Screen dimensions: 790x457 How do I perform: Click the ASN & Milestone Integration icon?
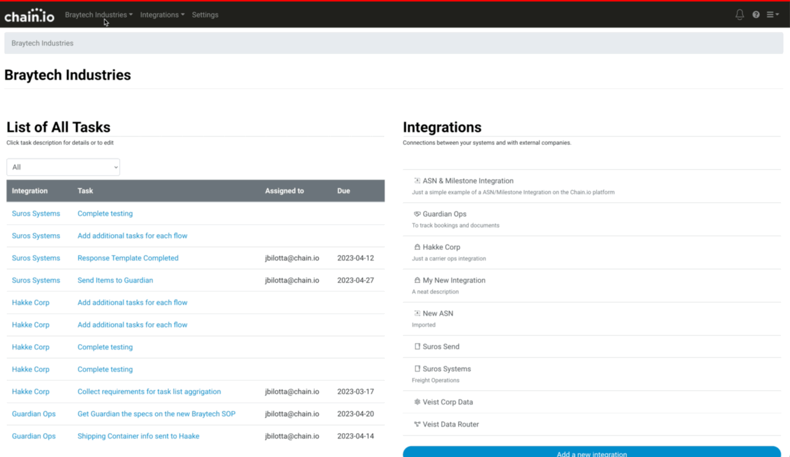pyautogui.click(x=417, y=181)
